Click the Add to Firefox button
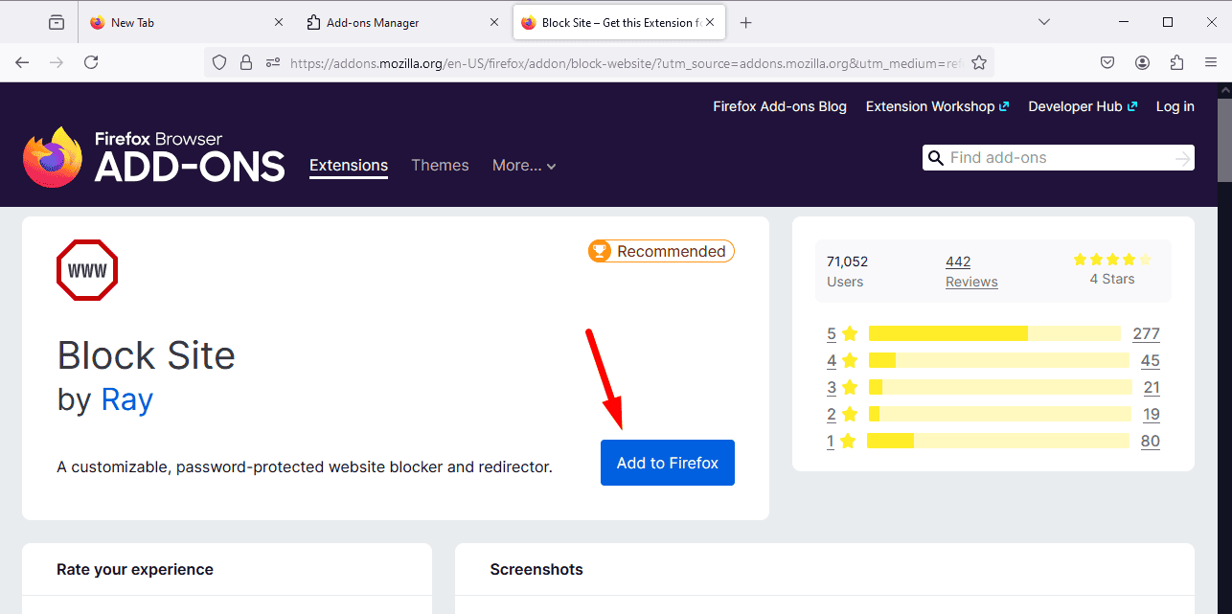The width and height of the screenshot is (1232, 614). click(668, 463)
